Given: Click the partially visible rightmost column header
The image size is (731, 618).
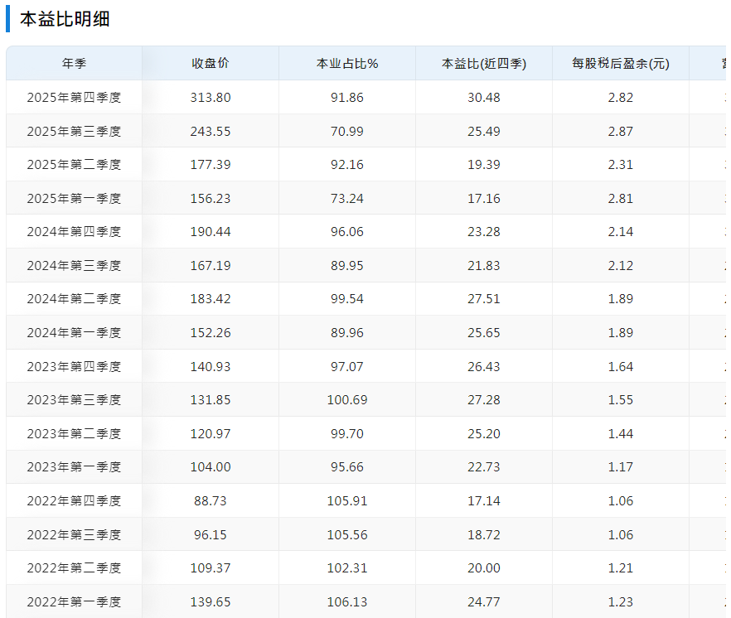Looking at the screenshot, I should (722, 62).
